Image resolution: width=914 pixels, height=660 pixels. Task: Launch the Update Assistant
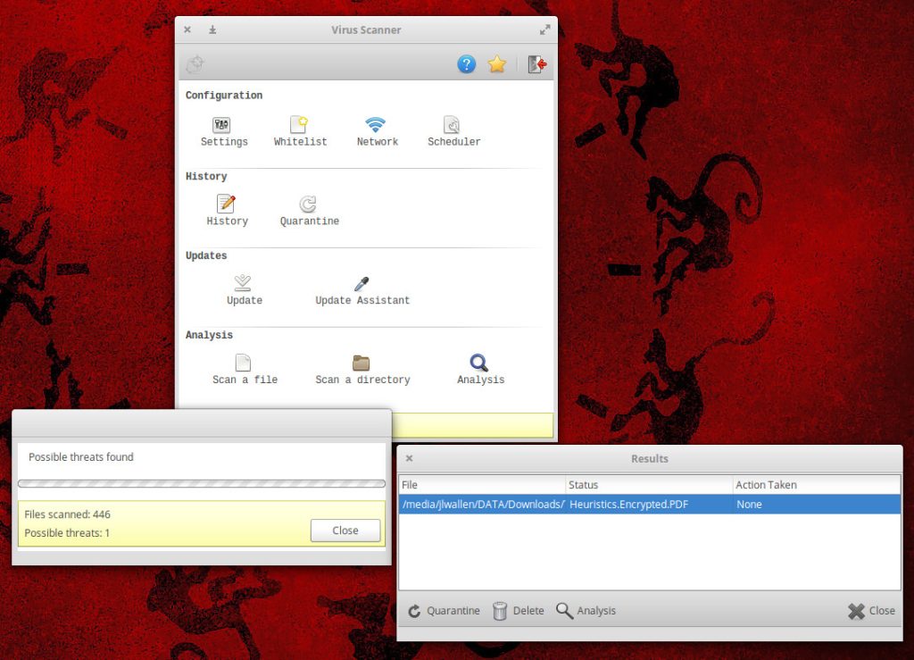tap(361, 284)
